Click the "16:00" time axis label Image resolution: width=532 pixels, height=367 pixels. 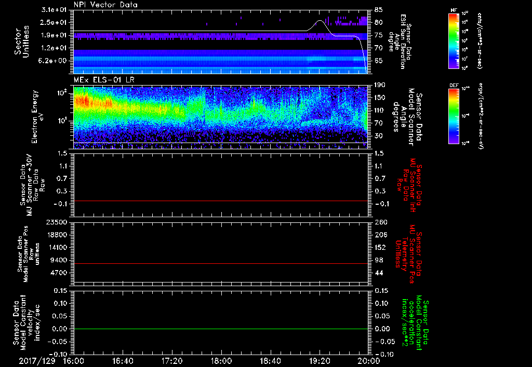73,361
